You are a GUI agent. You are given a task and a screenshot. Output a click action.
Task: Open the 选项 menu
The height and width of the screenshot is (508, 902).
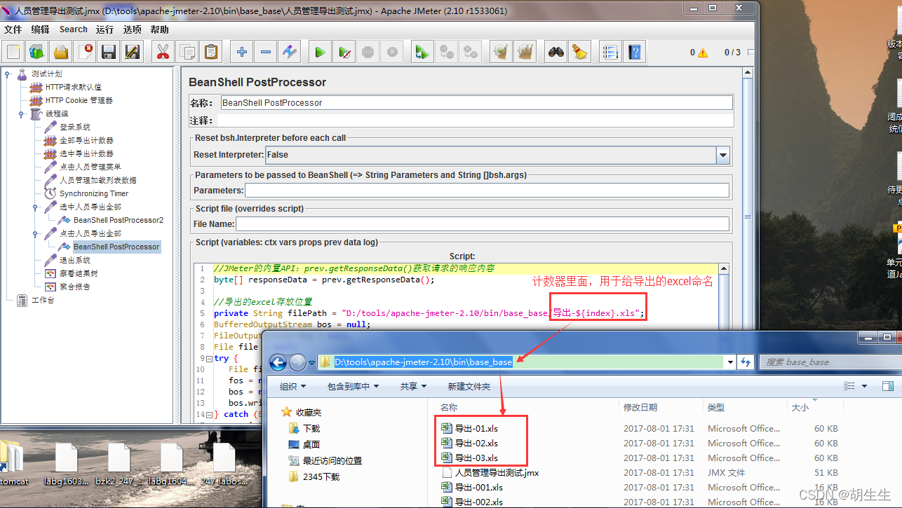[x=133, y=29]
